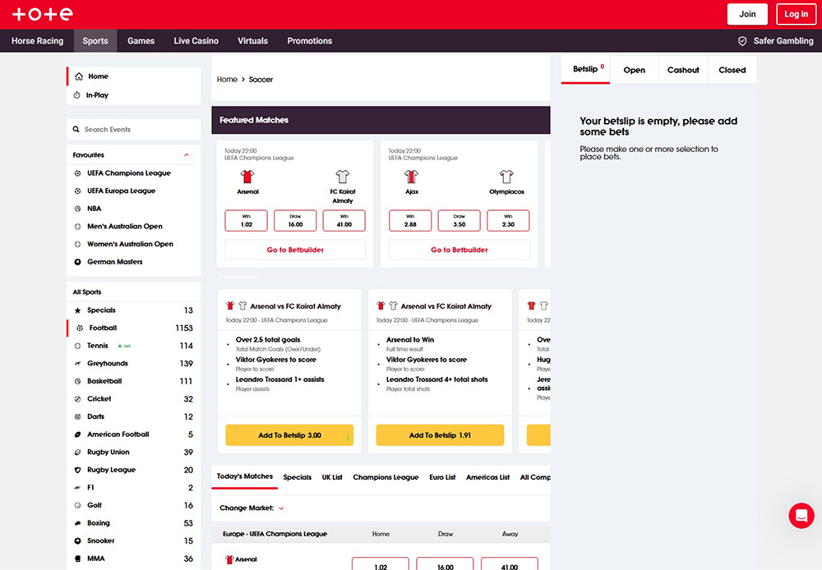The width and height of the screenshot is (822, 570).
Task: Select Arsenal Win odds 1.02
Action: pos(246,220)
